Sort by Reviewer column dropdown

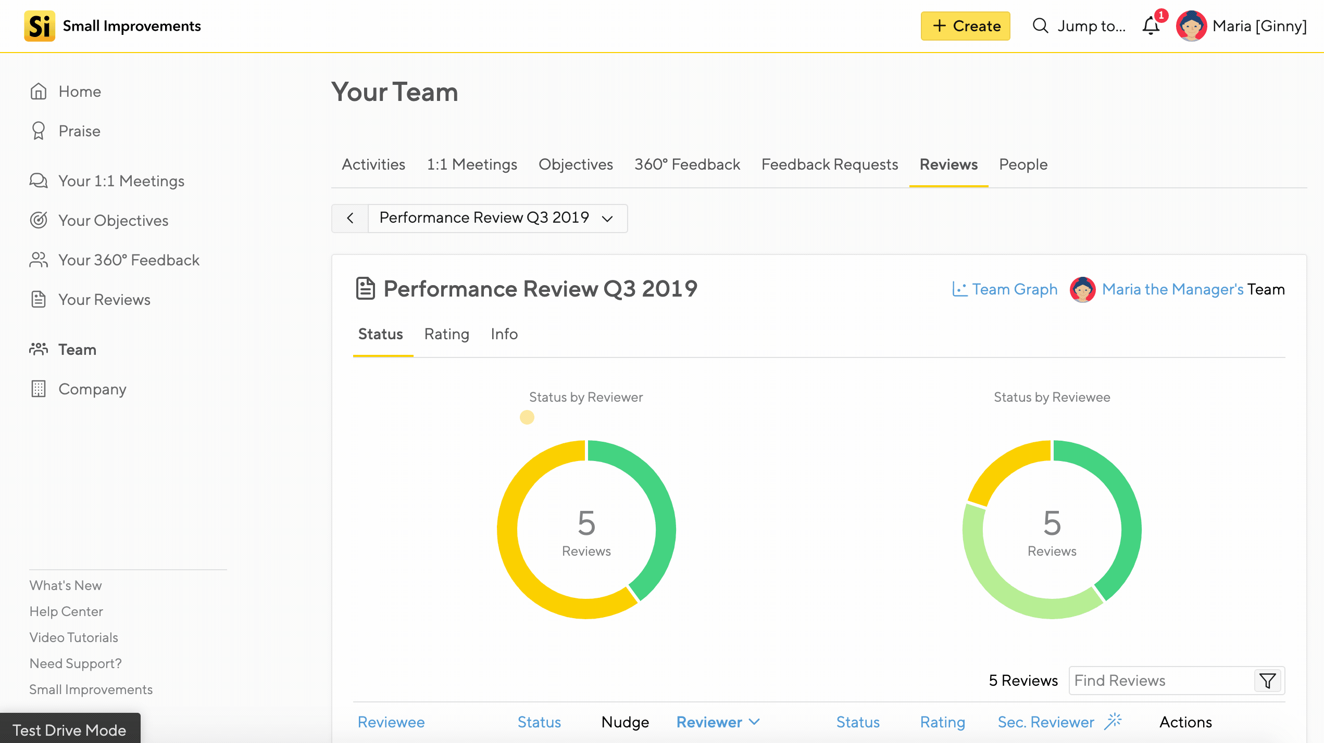tap(718, 722)
